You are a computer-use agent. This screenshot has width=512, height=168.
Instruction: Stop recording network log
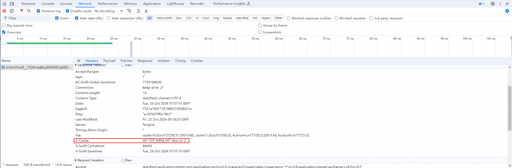(4, 11)
